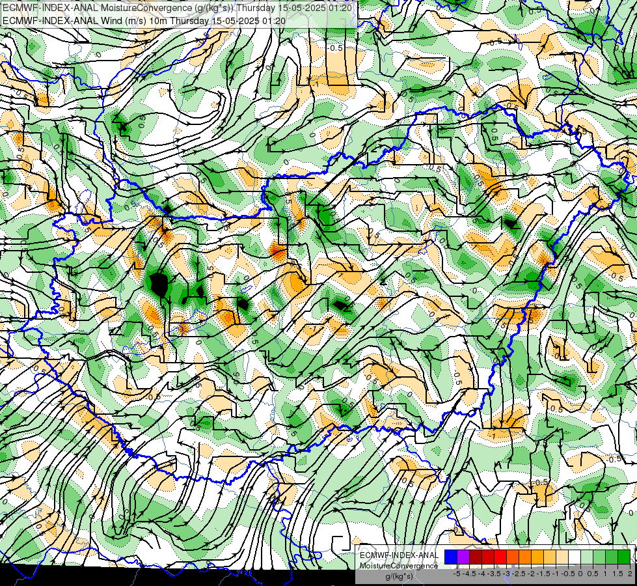This screenshot has height=586, width=637.
Task: Click the blue legend swatch
Action: click(451, 557)
